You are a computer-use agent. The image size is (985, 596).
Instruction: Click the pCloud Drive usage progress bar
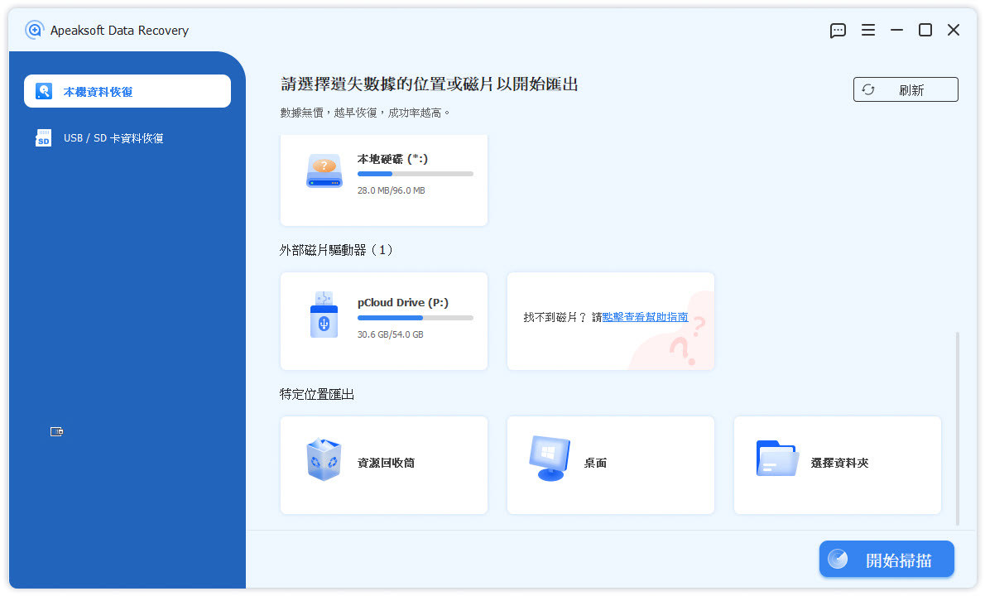coord(416,318)
